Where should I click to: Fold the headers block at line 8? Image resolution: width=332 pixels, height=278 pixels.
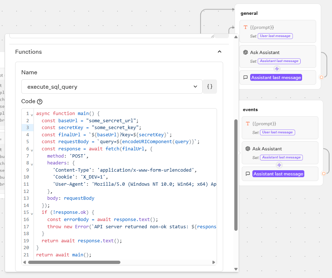click(x=32, y=164)
